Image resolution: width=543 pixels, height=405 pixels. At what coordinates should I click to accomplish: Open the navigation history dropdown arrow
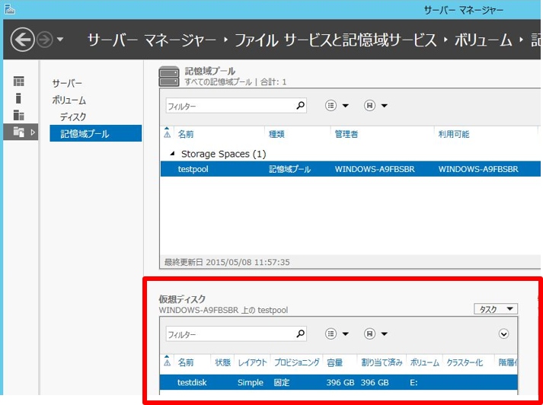[x=61, y=40]
